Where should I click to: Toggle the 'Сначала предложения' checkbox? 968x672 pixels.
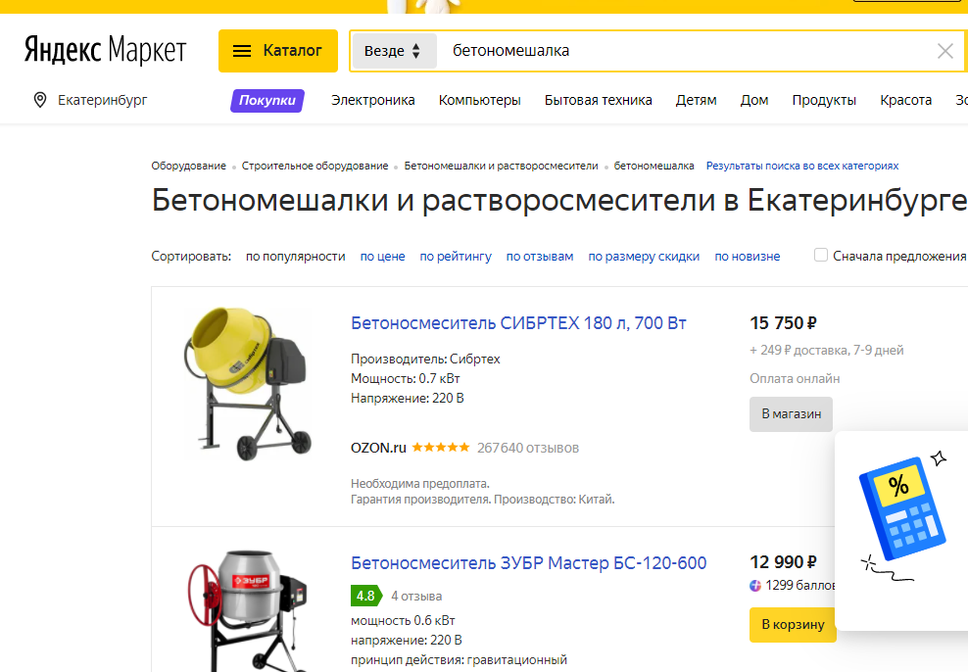tap(821, 256)
